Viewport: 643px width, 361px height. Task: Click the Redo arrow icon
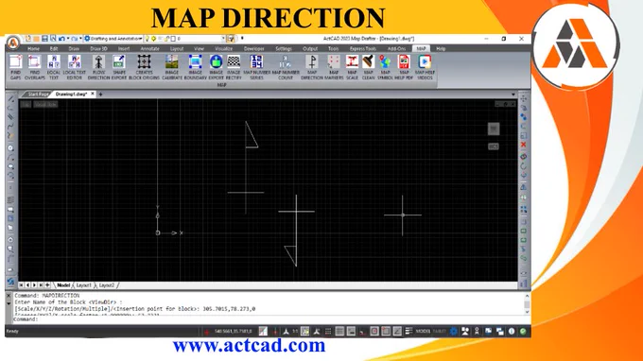(74, 39)
